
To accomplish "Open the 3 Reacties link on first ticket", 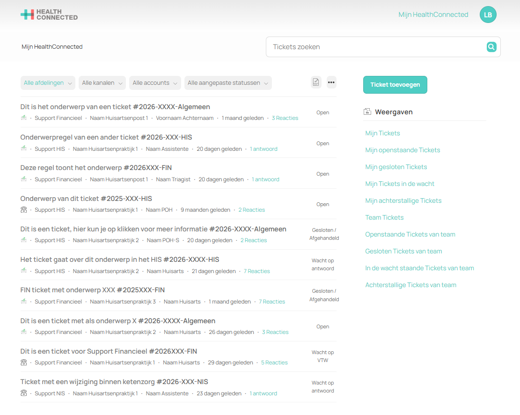I will click(285, 118).
